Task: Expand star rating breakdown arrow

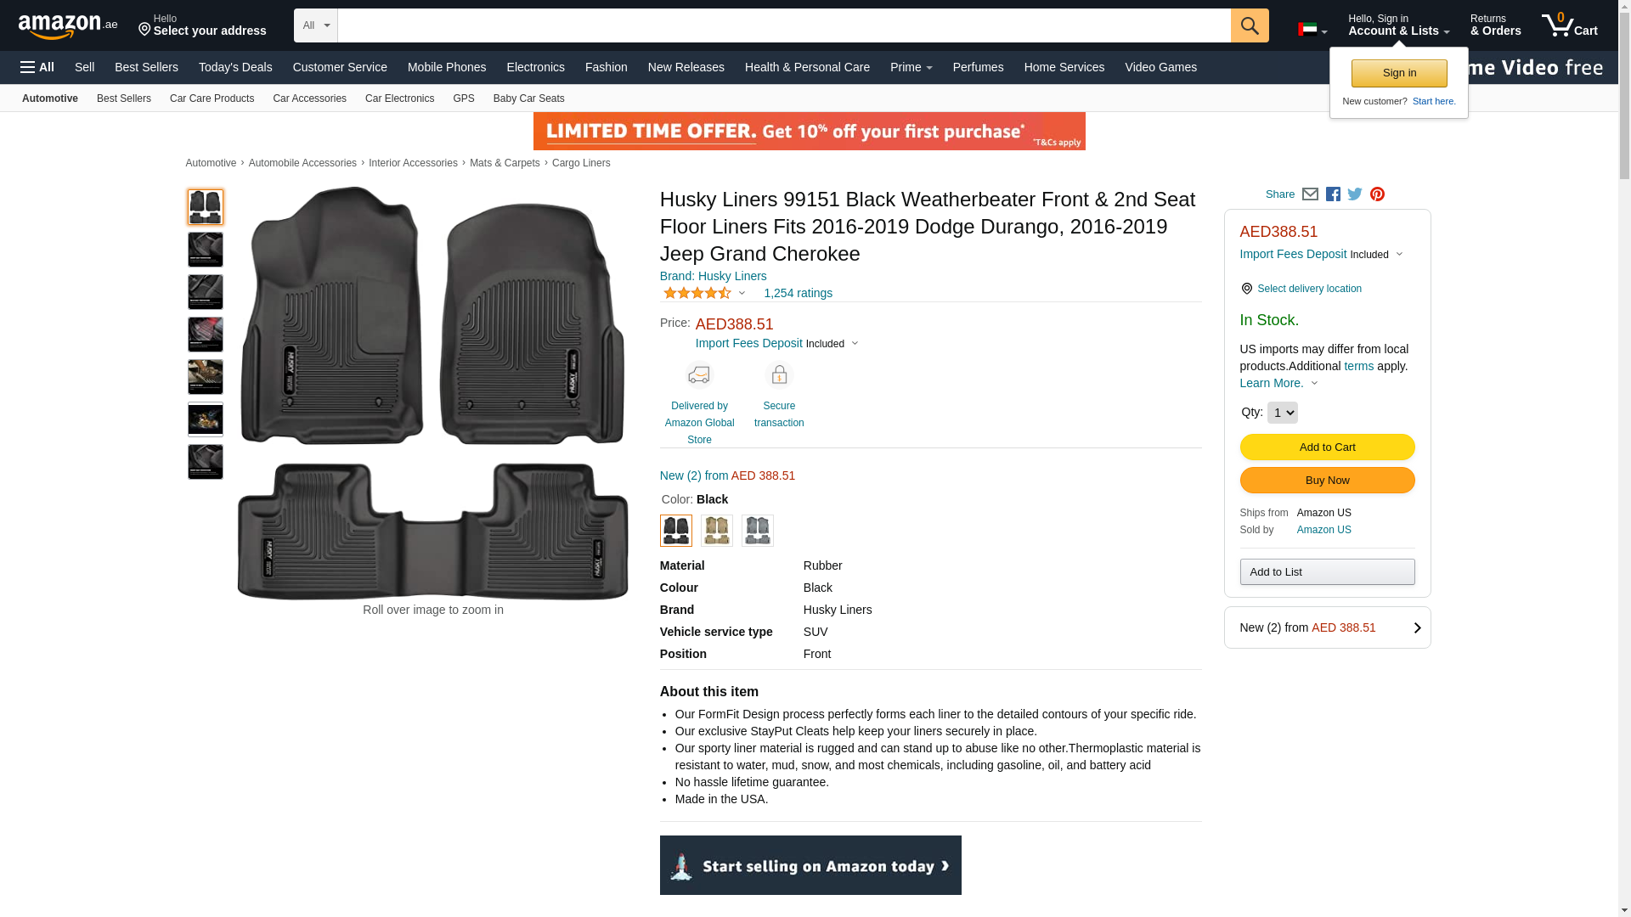Action: pos(742,294)
